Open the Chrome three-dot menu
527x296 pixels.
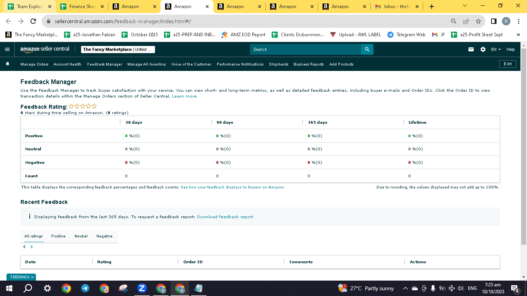[519, 21]
